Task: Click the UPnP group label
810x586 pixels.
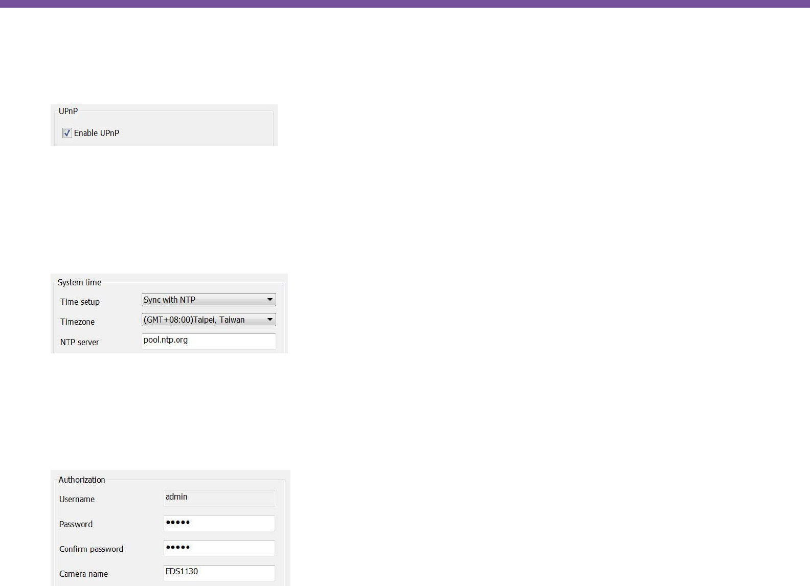Action: click(x=68, y=111)
